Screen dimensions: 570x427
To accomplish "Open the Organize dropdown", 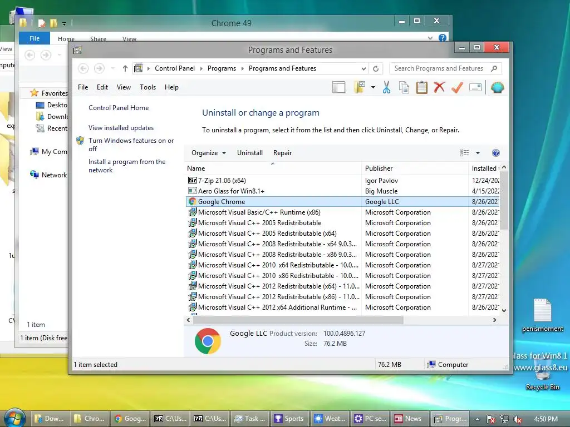I will [x=209, y=153].
